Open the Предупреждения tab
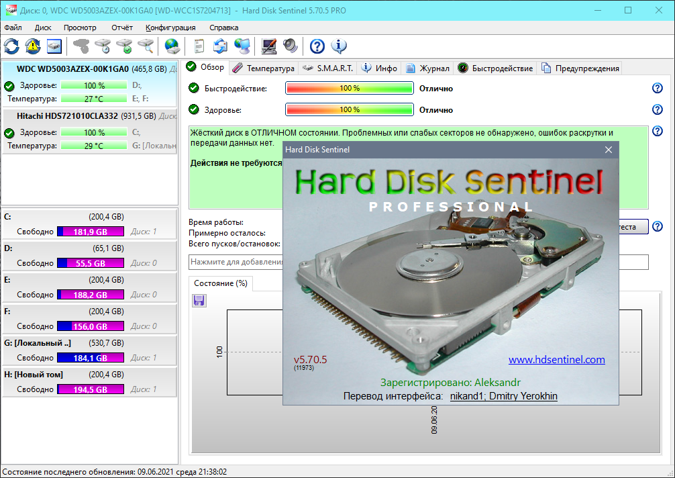This screenshot has width=675, height=478. [x=580, y=68]
